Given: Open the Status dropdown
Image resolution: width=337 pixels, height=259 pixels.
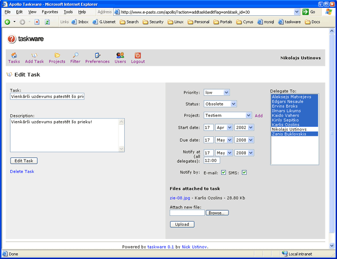Looking at the screenshot, I should (220, 104).
